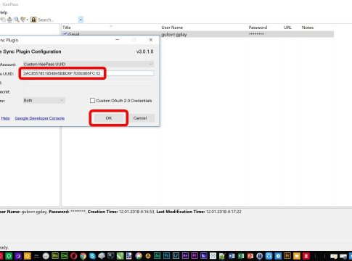Launch Skype from the taskbar
The image size is (352, 261).
92,256
